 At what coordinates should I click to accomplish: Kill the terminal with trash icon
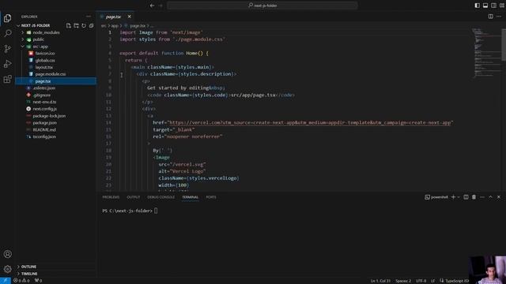[474, 197]
